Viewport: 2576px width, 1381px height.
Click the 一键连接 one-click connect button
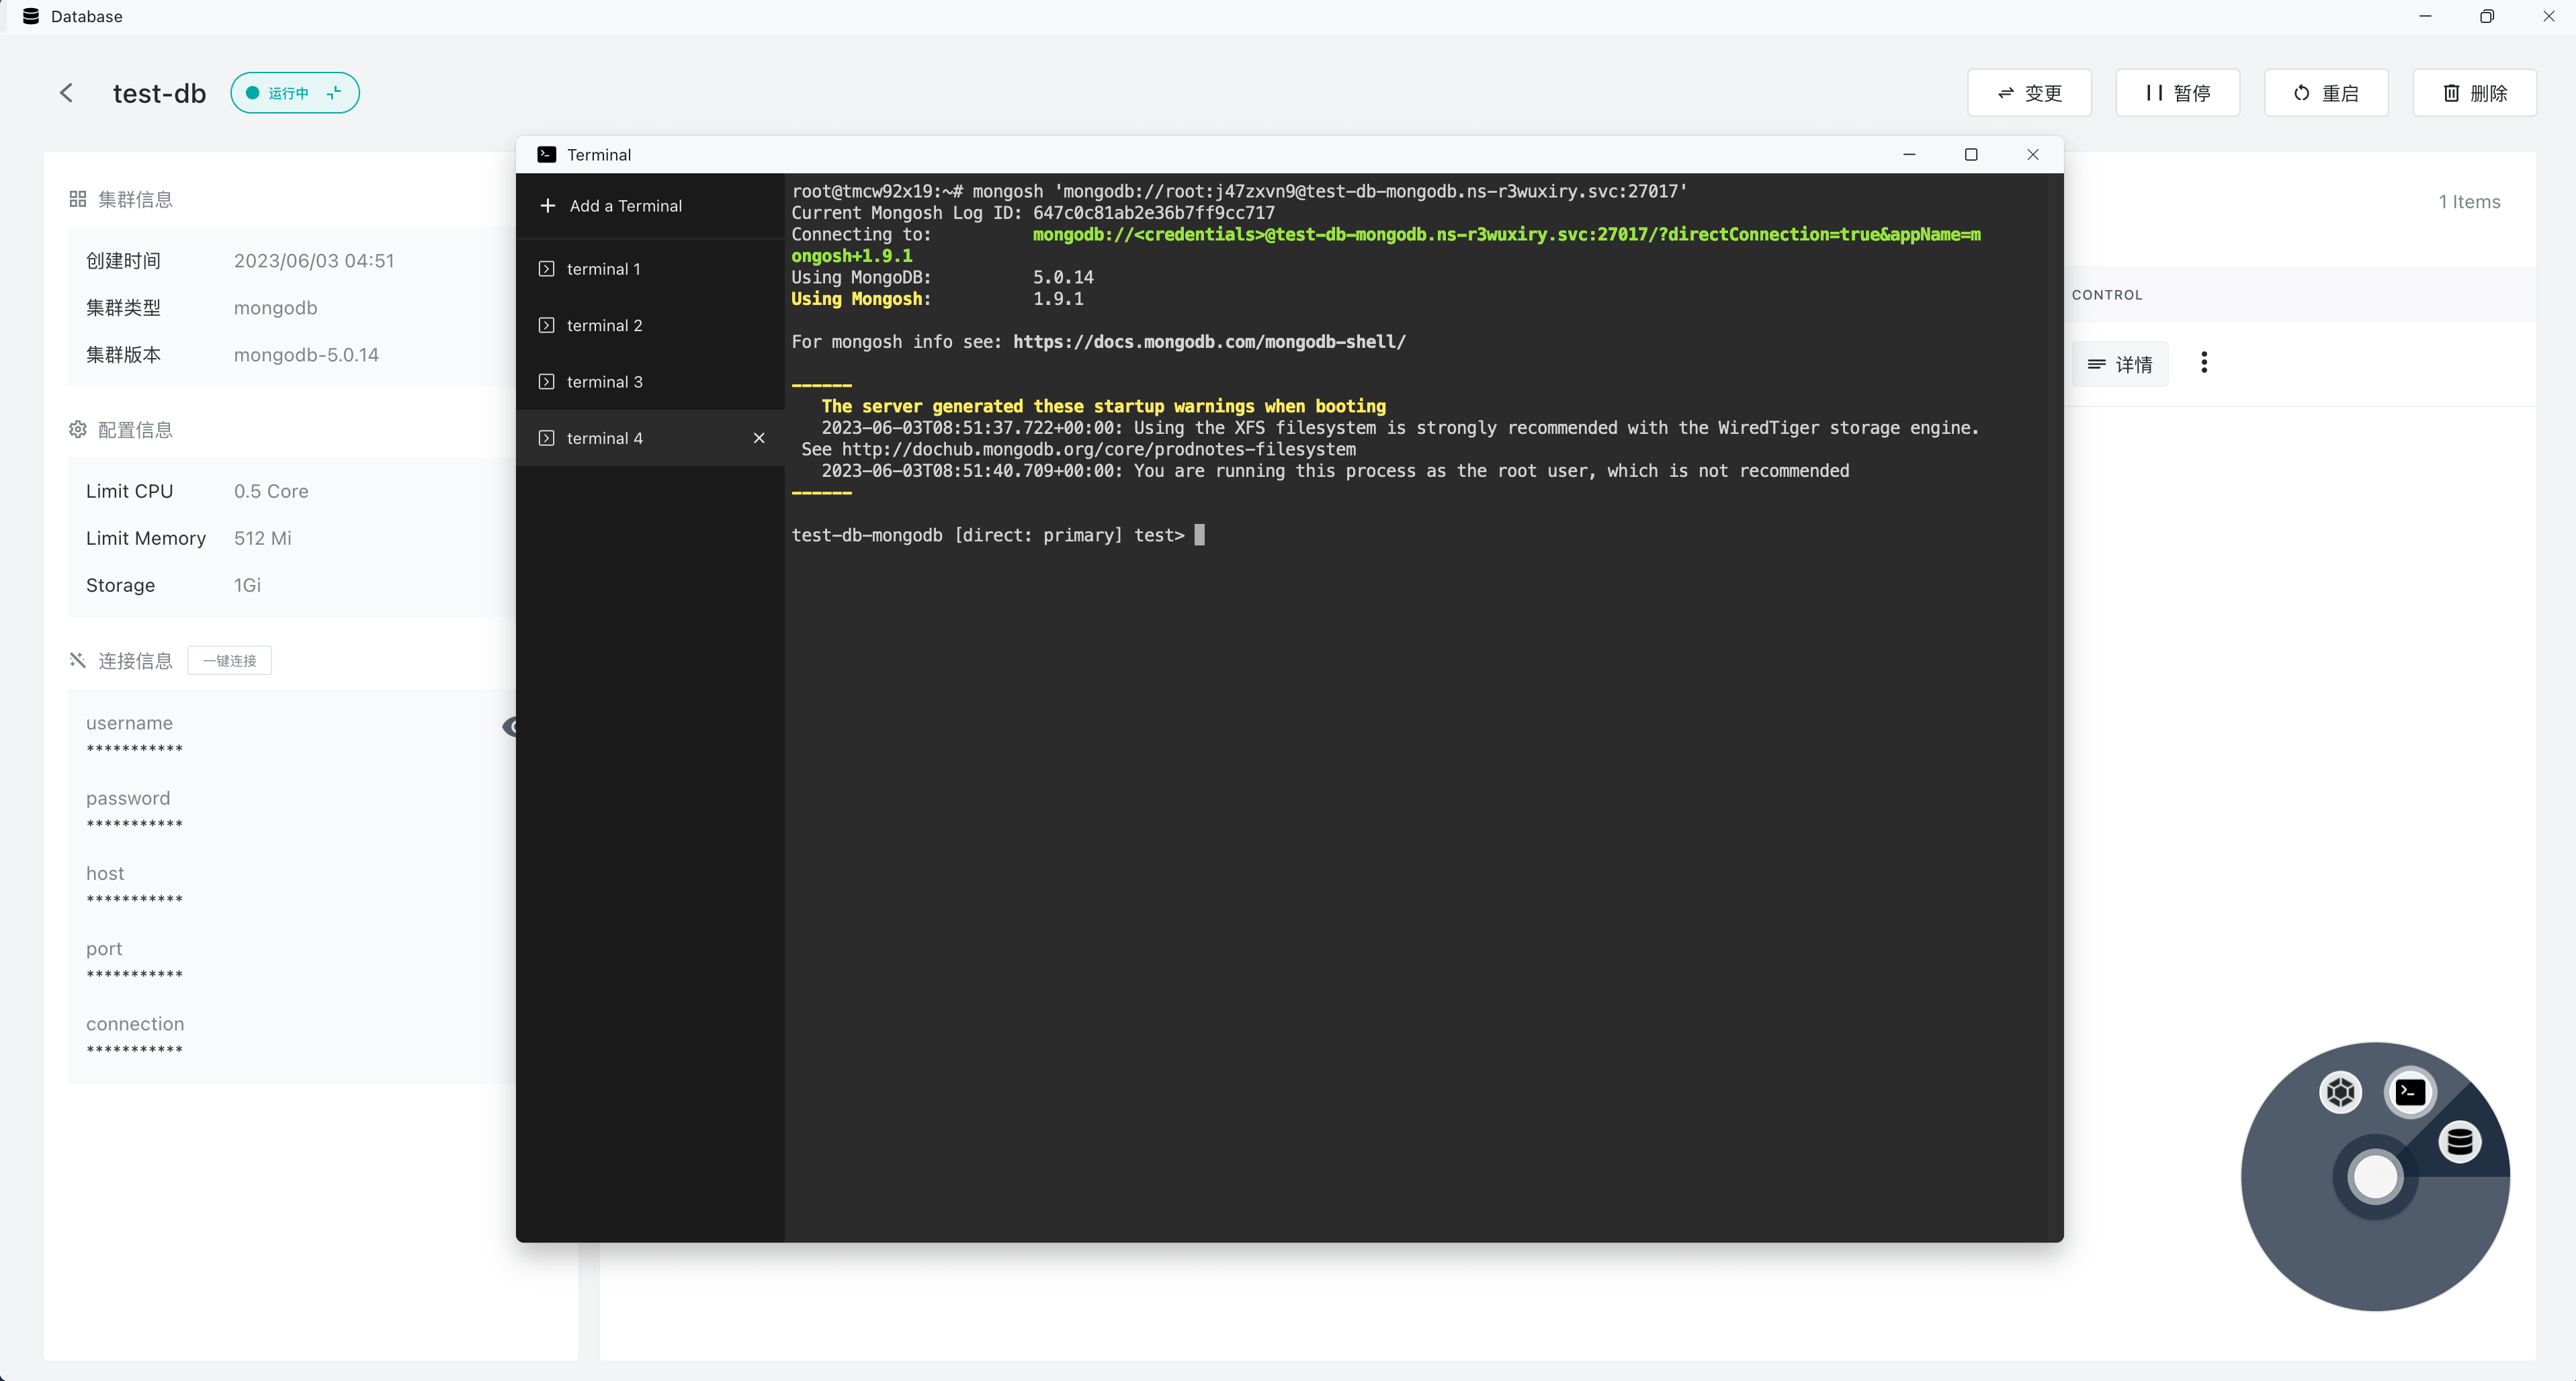pos(229,661)
